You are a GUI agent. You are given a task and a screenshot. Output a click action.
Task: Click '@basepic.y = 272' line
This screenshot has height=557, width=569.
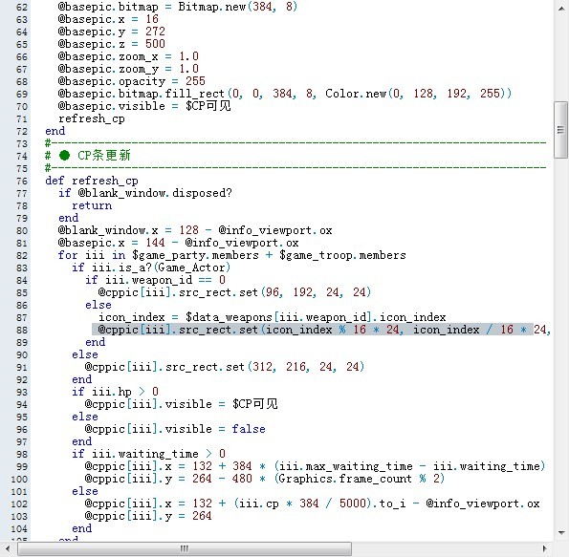point(111,32)
